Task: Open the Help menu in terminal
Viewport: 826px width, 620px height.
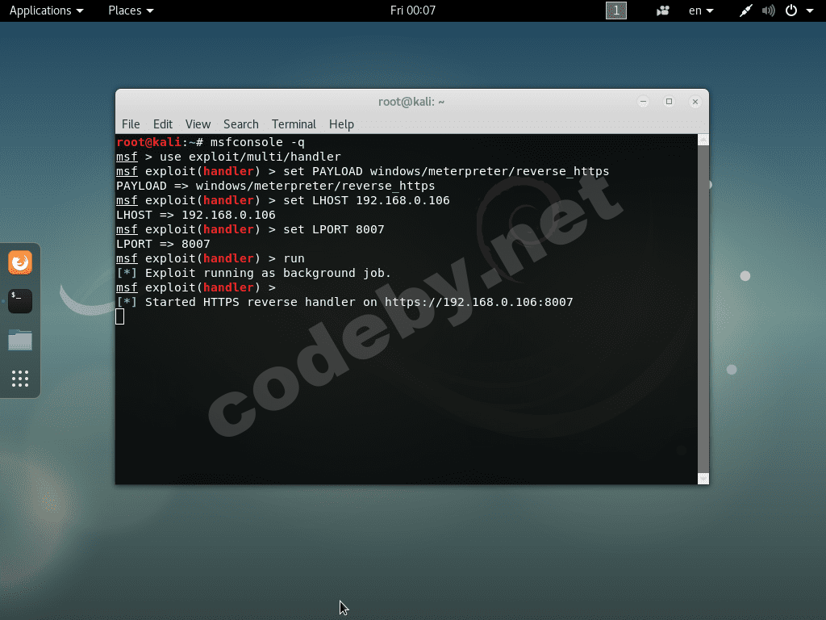Action: (341, 124)
